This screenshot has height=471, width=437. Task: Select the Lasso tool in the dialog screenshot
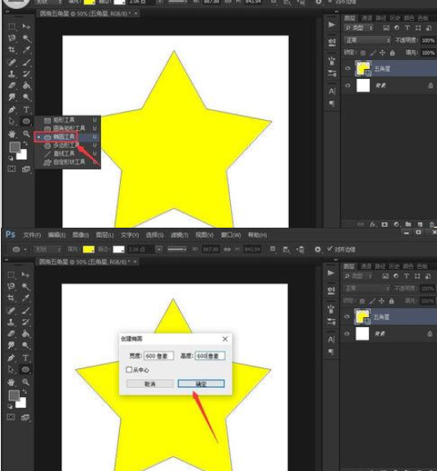click(11, 286)
